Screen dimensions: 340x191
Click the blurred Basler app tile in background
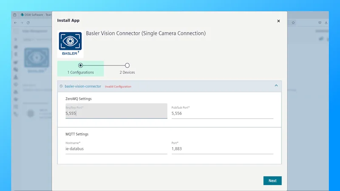pyautogui.click(x=37, y=58)
